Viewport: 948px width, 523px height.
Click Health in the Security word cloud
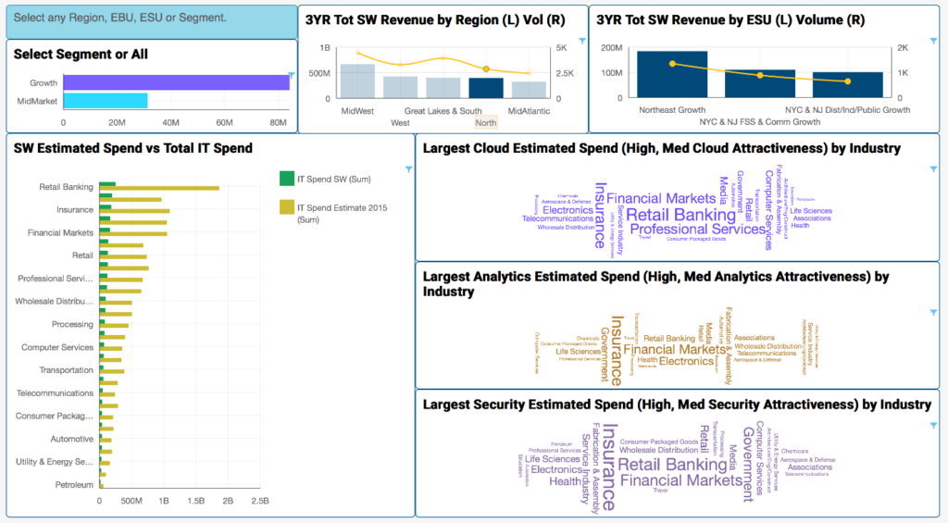566,482
